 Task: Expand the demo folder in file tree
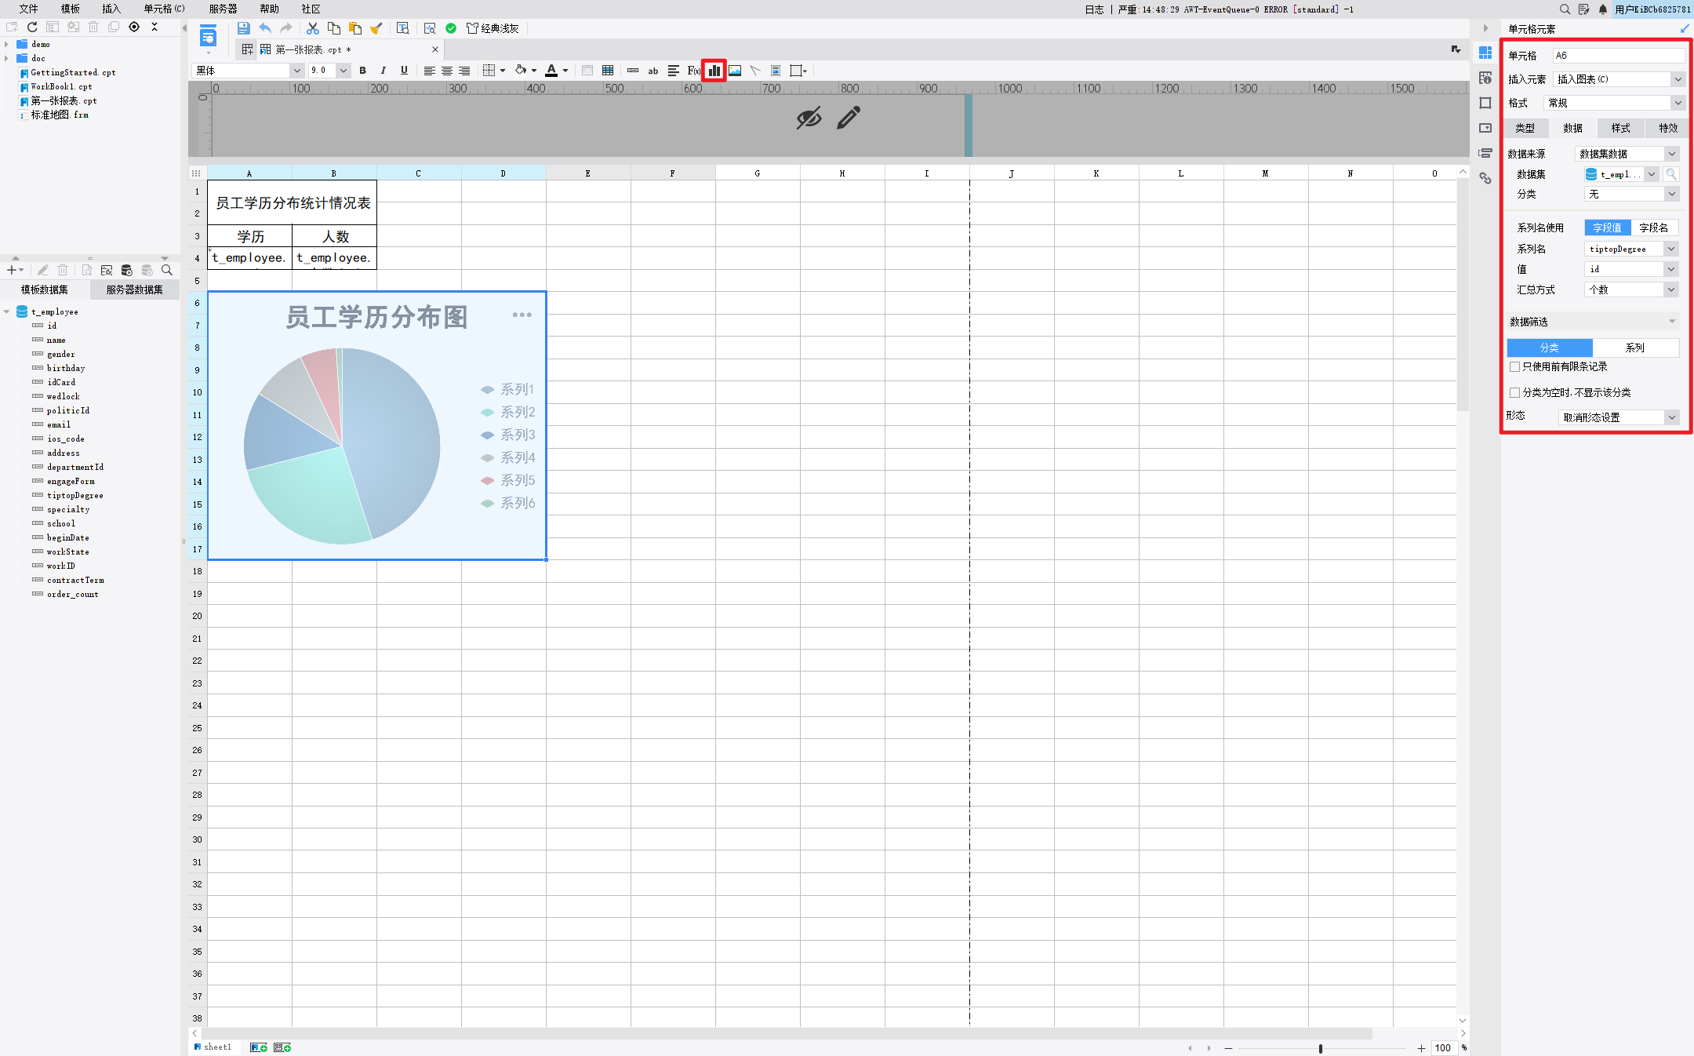click(x=7, y=44)
